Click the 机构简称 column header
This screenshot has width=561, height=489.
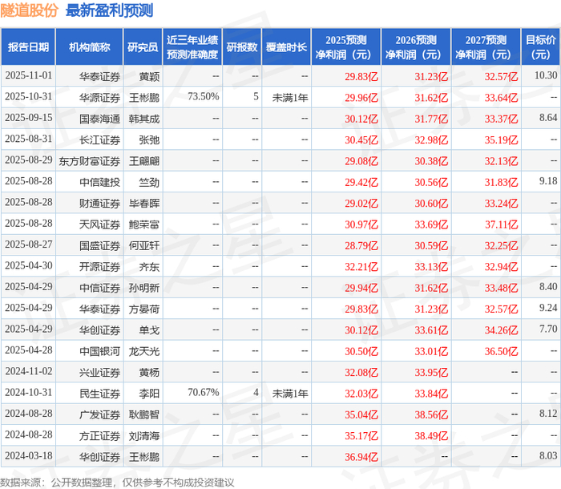[x=90, y=46]
